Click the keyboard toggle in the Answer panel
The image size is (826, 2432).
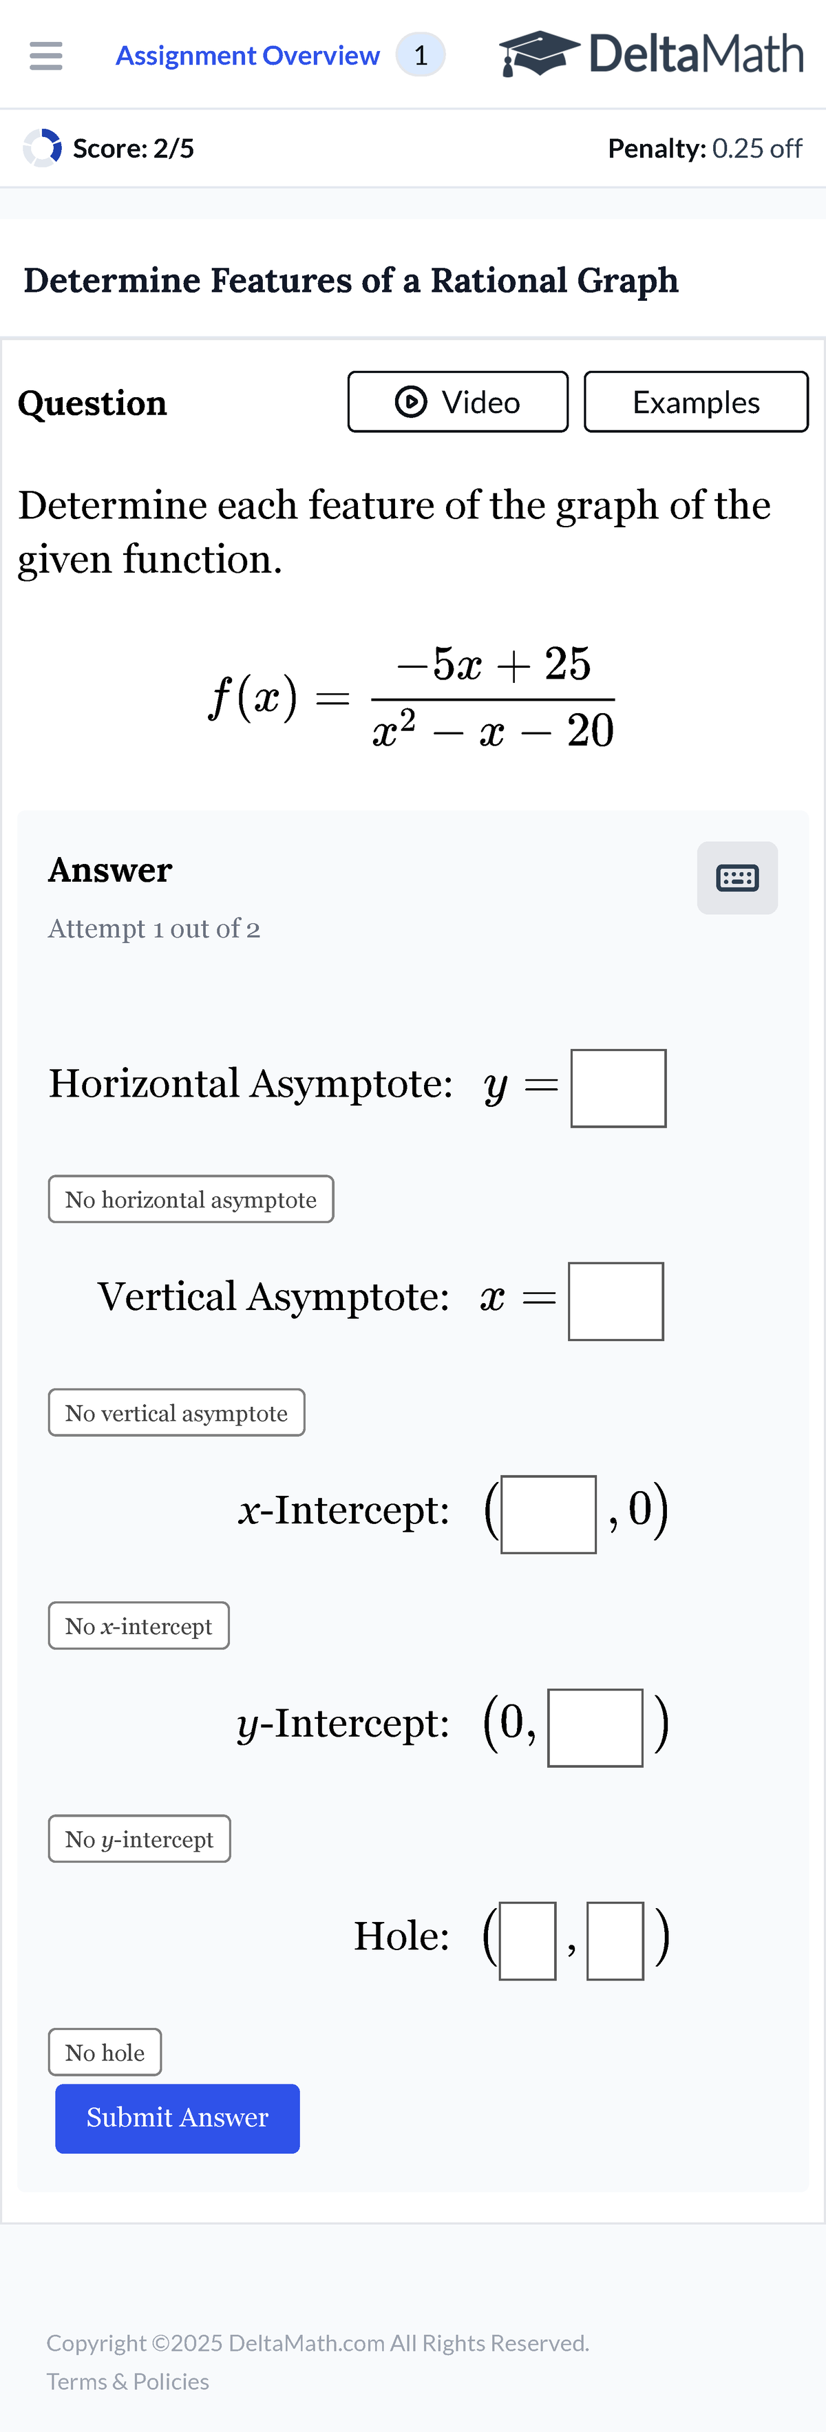[x=737, y=877]
